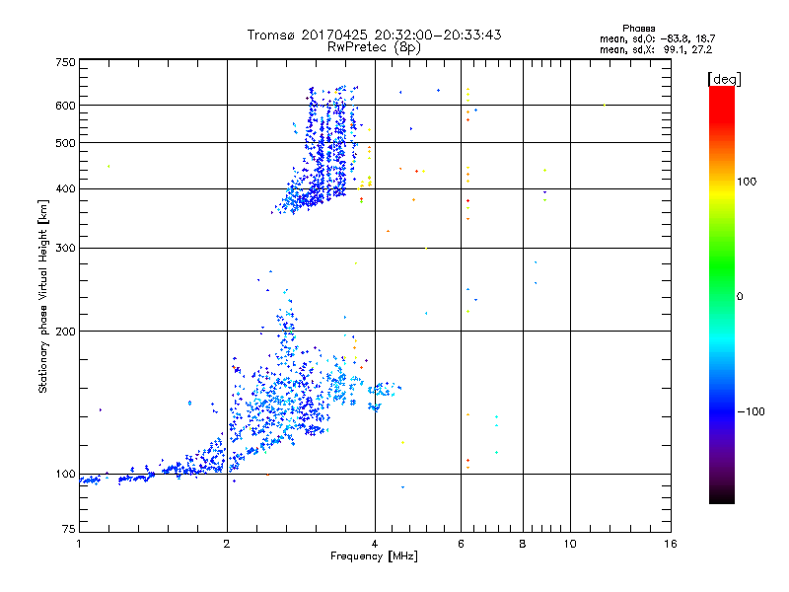Click the x-axis tick label '6'
The height and width of the screenshot is (592, 789).
coord(461,544)
